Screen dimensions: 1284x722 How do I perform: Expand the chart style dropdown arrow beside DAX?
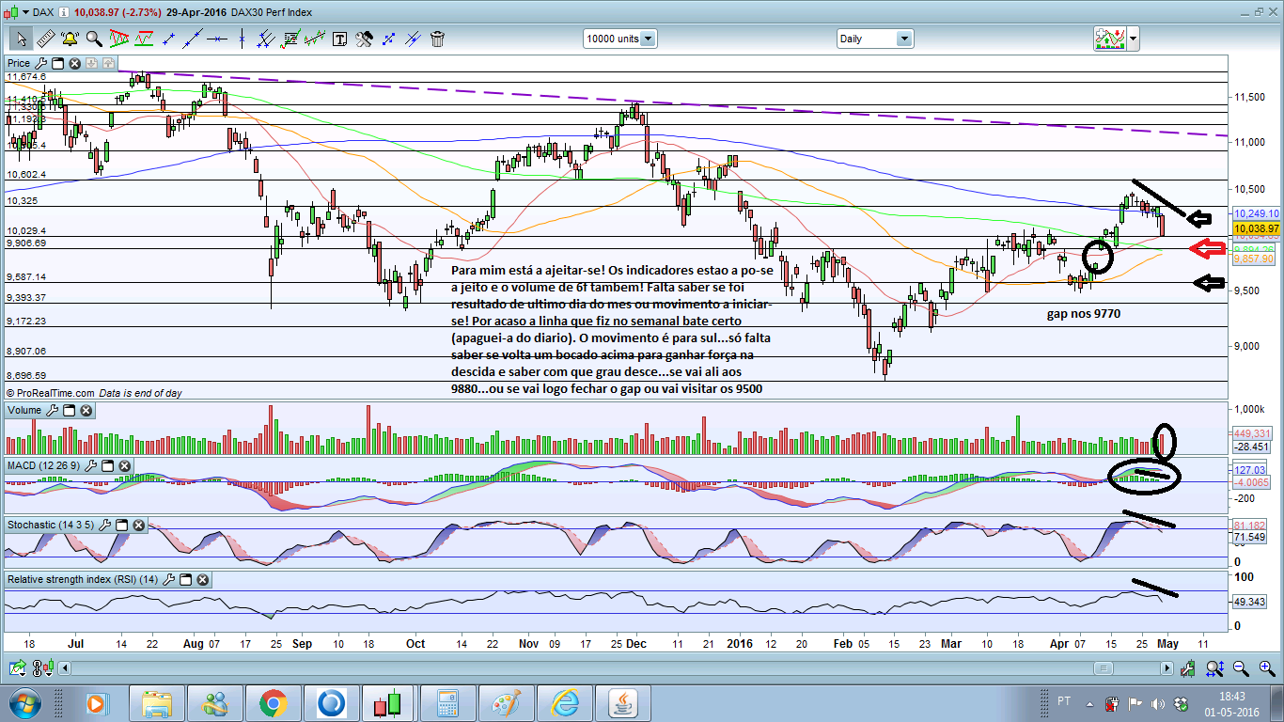pos(24,12)
